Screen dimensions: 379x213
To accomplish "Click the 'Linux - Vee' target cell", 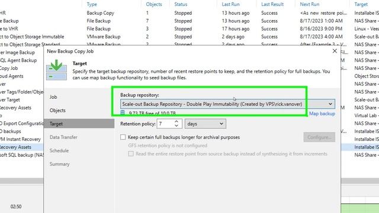I will click(x=367, y=29).
